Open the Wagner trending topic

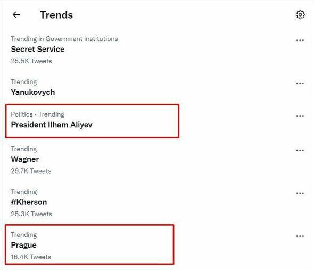point(25,159)
